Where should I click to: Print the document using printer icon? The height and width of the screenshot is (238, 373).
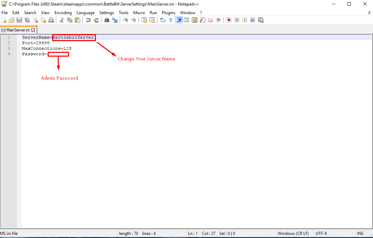click(x=51, y=20)
